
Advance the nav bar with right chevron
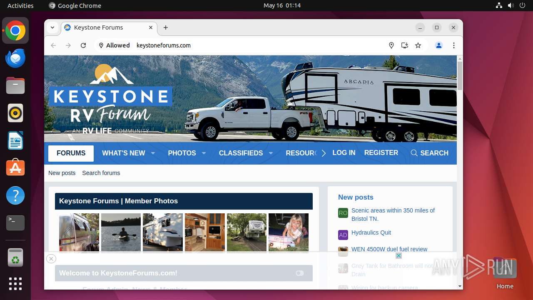pos(324,153)
